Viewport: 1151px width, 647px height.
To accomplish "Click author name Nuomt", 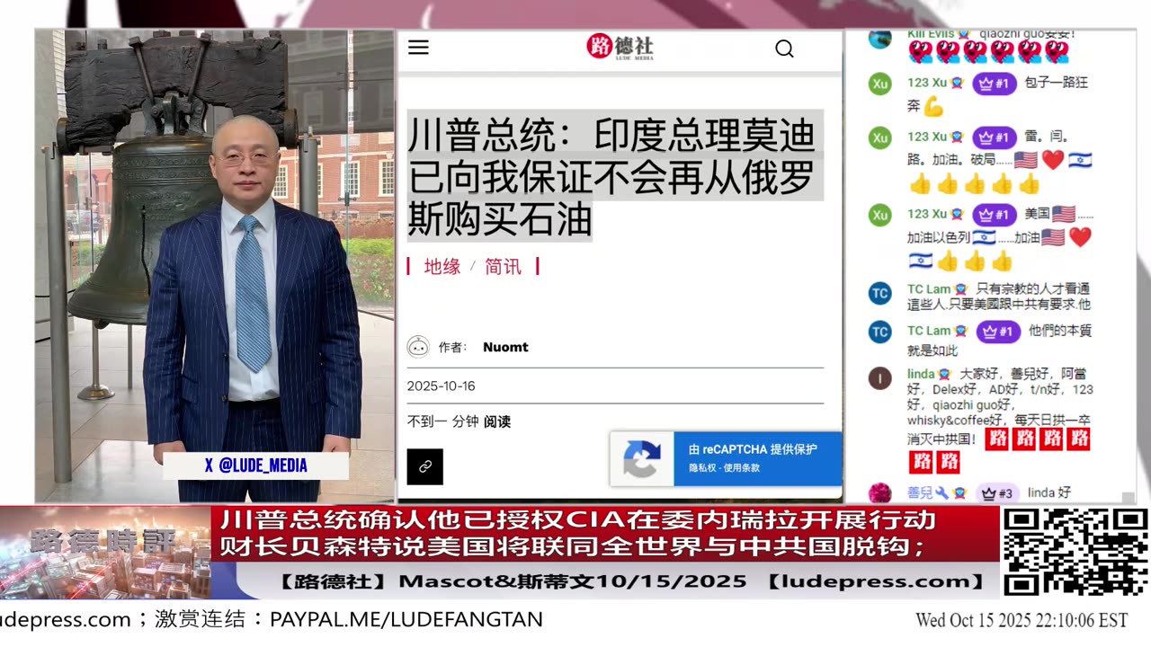I will click(505, 347).
